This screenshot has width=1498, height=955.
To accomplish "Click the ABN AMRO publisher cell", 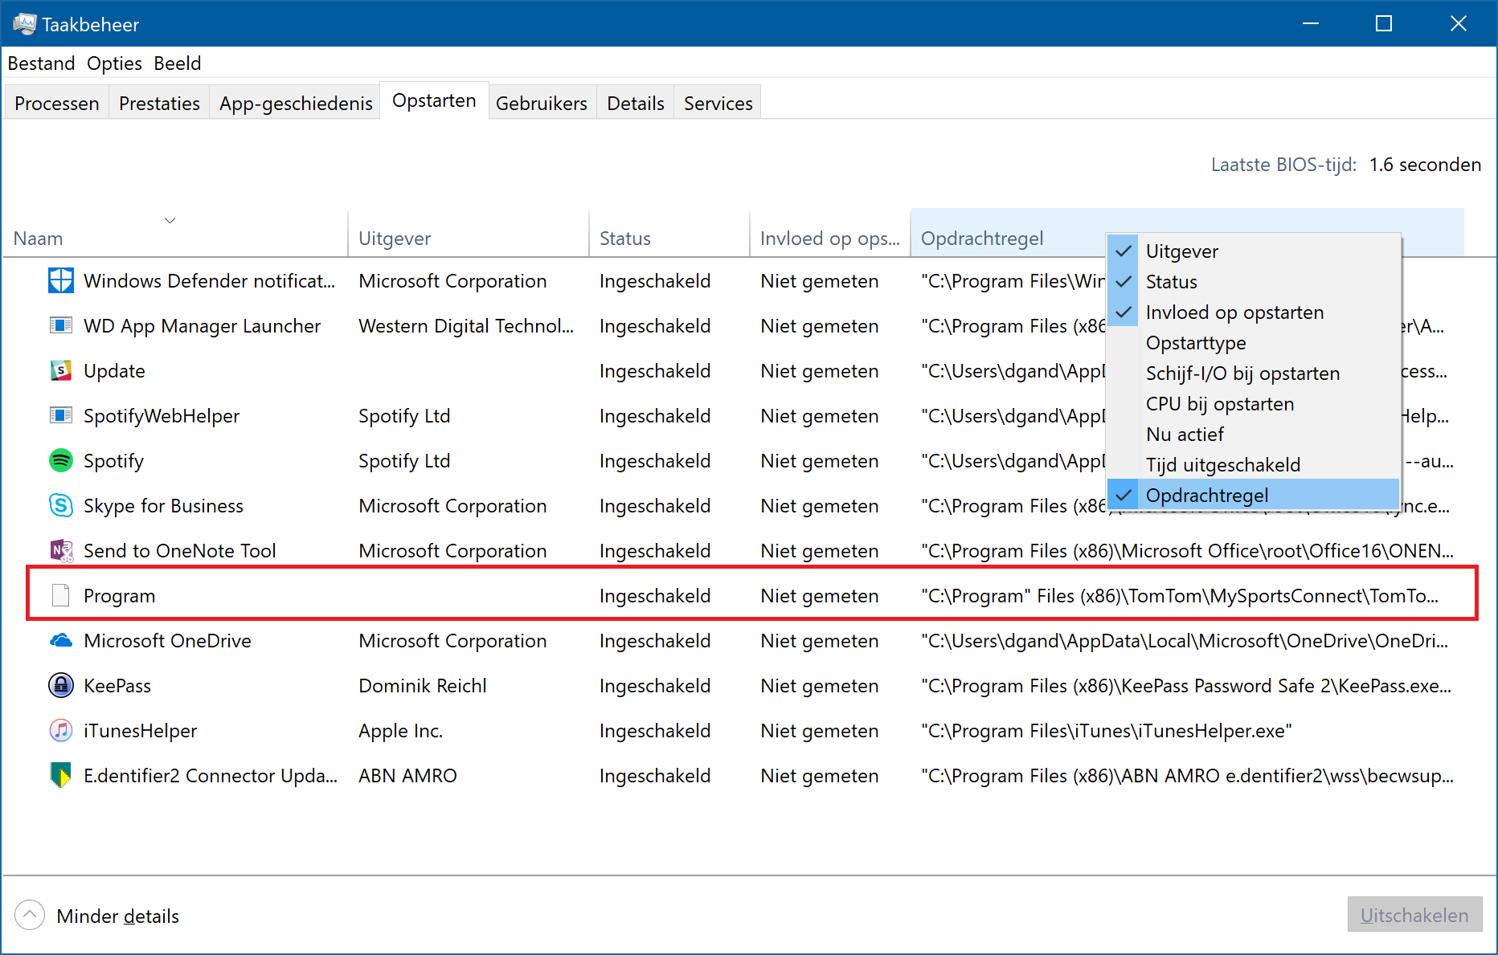I will (x=407, y=776).
